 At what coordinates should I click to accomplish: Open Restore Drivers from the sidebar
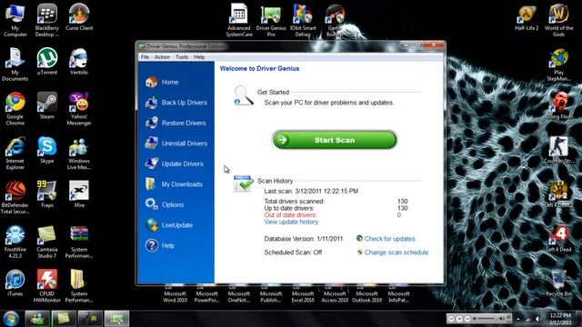pyautogui.click(x=176, y=123)
